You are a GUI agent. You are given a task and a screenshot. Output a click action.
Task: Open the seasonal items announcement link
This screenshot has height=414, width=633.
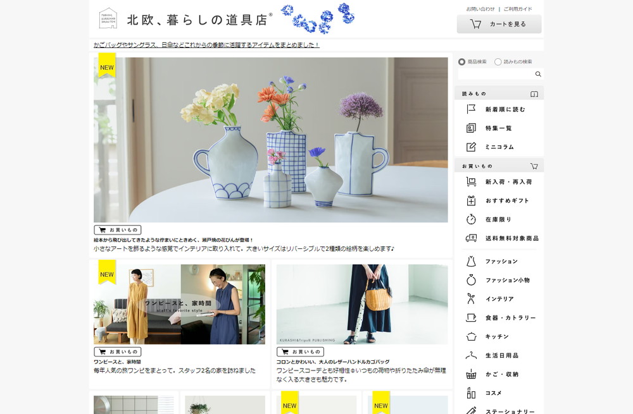206,45
